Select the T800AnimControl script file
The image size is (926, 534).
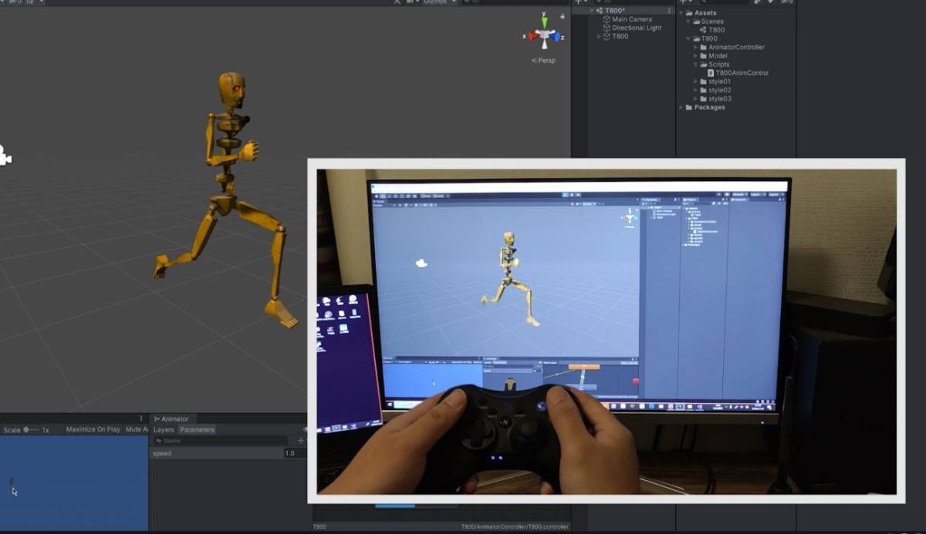click(x=741, y=73)
